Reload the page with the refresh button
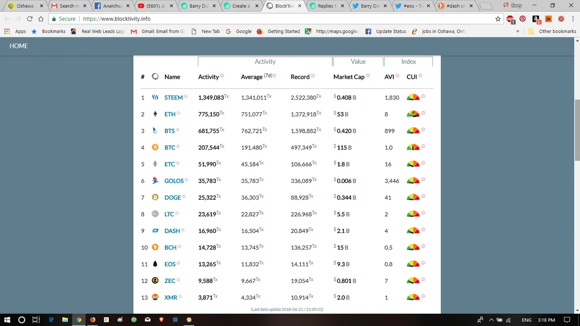 point(29,19)
